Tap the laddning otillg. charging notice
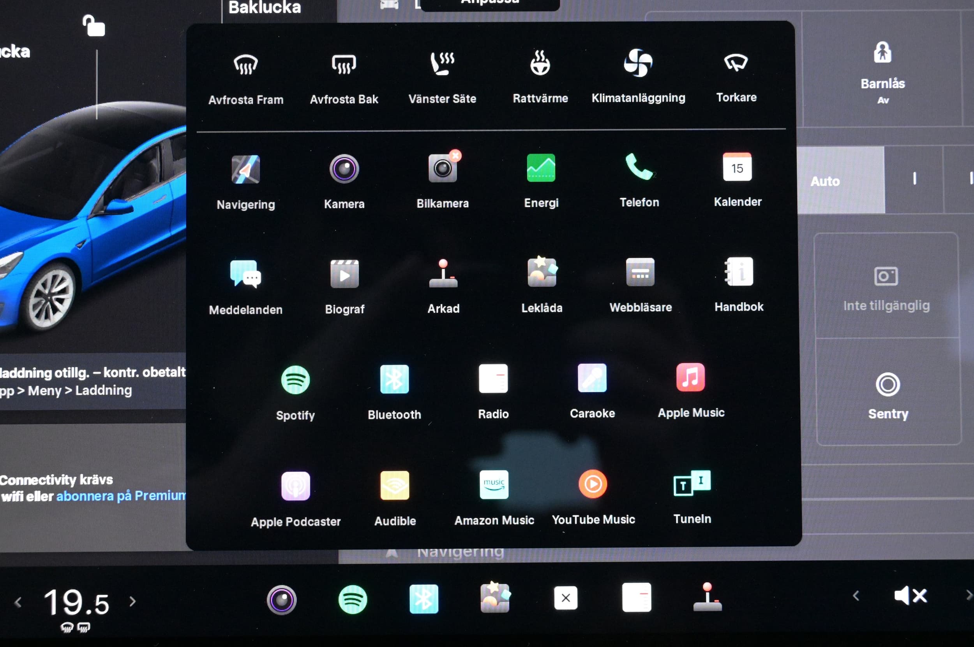Viewport: 974px width, 647px height. [93, 381]
